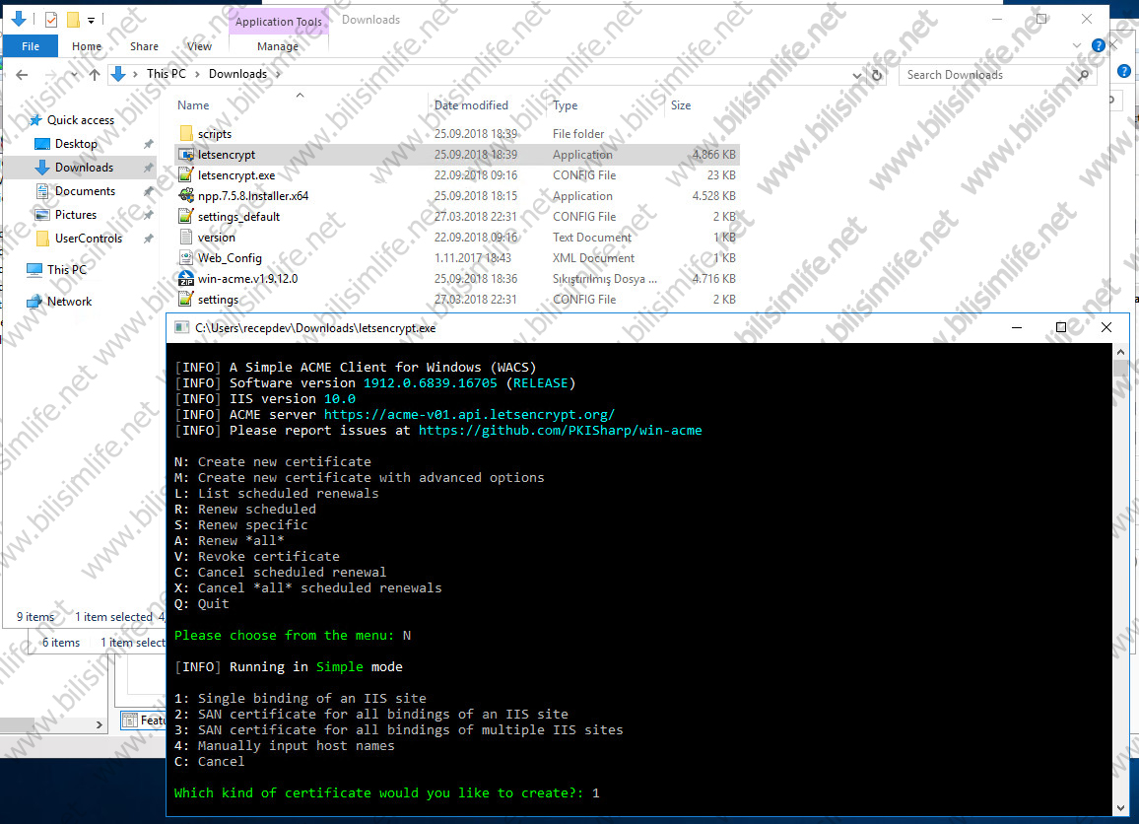Click the Web_Config XML document icon
The height and width of the screenshot is (824, 1139).
click(186, 258)
